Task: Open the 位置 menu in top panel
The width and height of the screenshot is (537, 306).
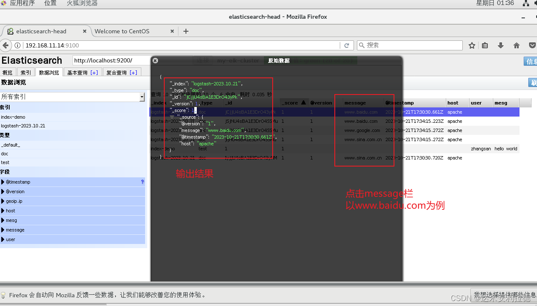Action: [50, 3]
